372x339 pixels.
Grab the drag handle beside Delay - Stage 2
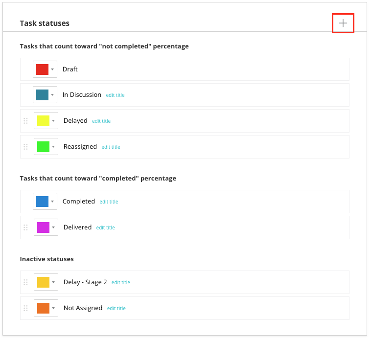(x=25, y=282)
